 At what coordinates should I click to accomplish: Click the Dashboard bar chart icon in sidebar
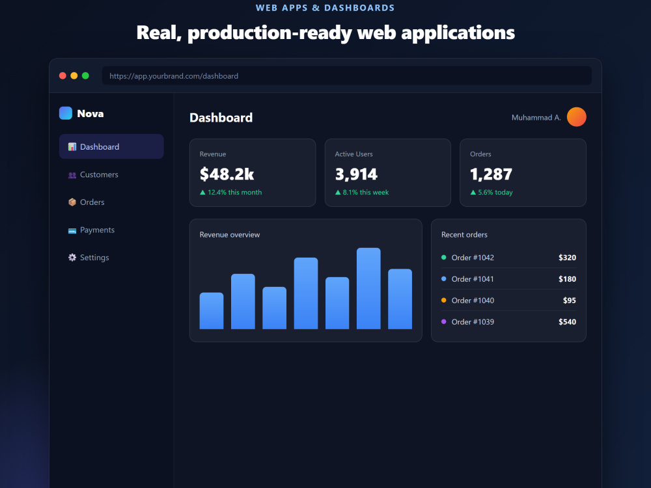coord(72,147)
